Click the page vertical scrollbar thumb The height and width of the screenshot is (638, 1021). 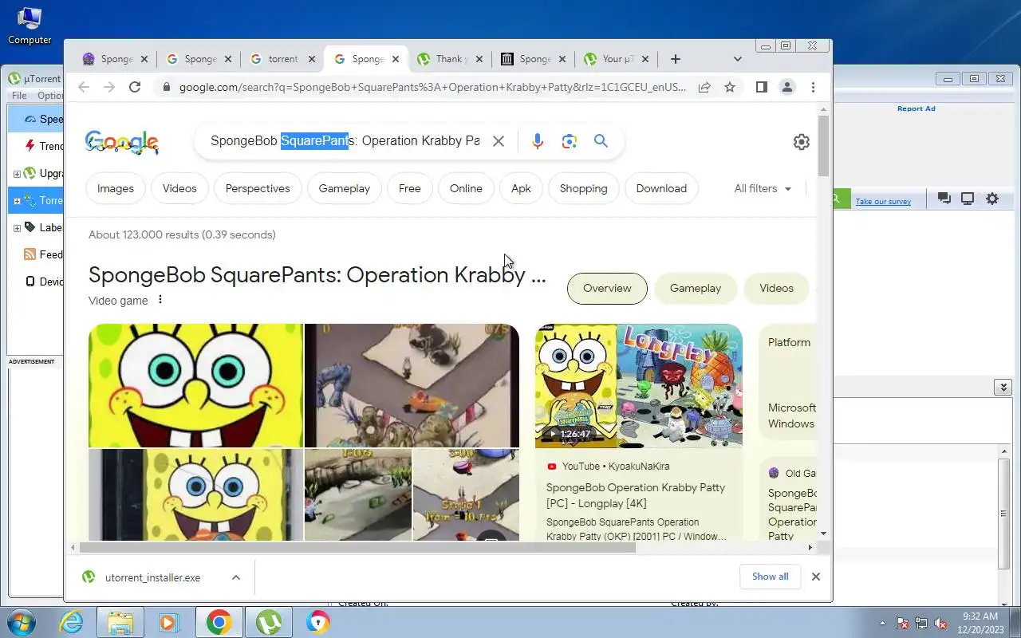[823, 146]
